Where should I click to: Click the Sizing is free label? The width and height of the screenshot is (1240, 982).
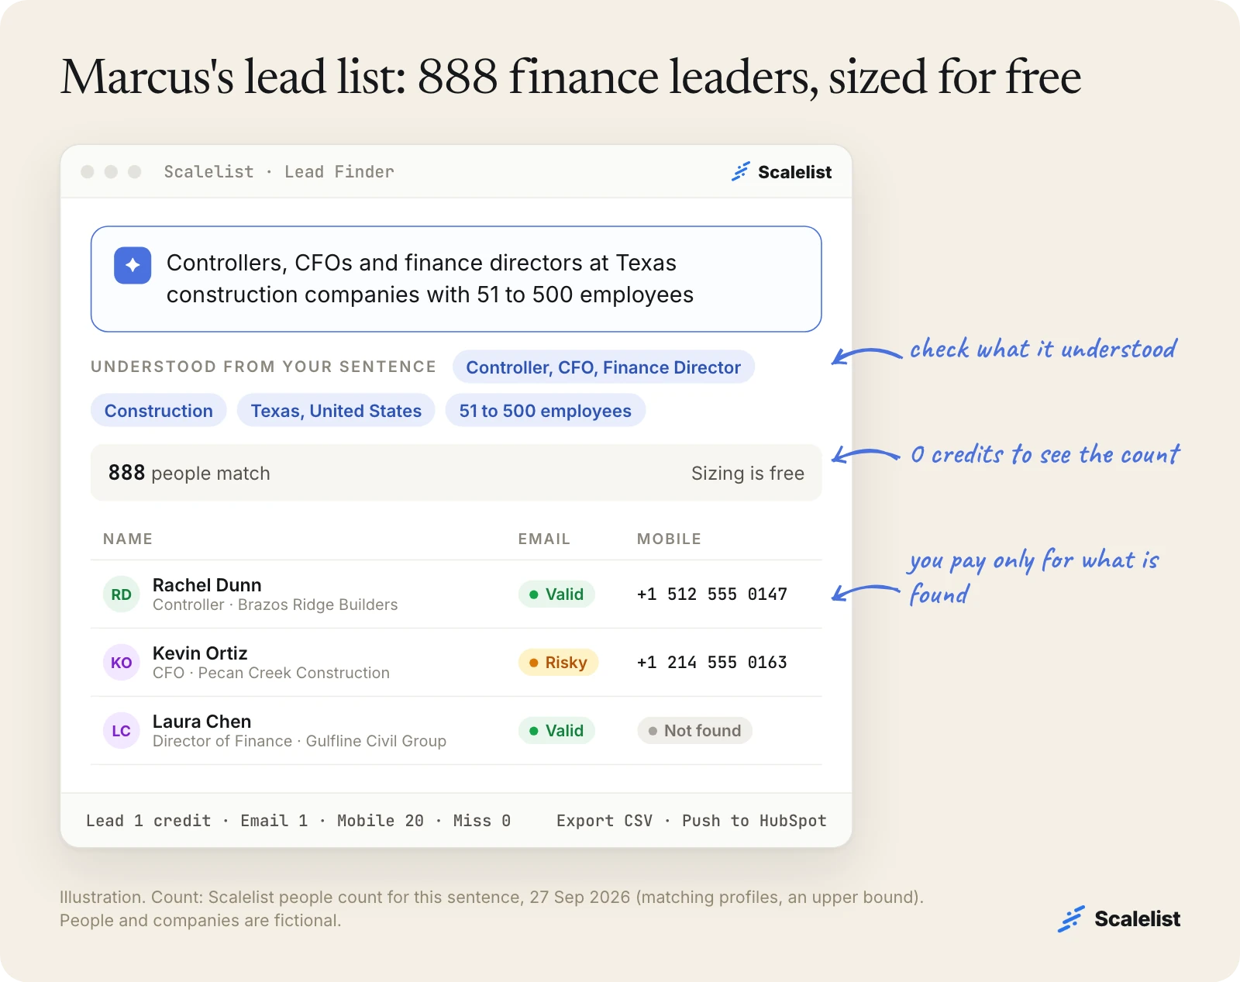(747, 473)
